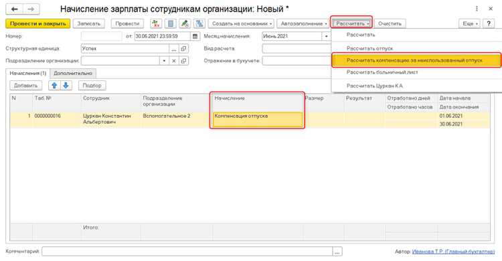Focus the Комментарий input field
This screenshot has width=502, height=261.
pos(187,252)
